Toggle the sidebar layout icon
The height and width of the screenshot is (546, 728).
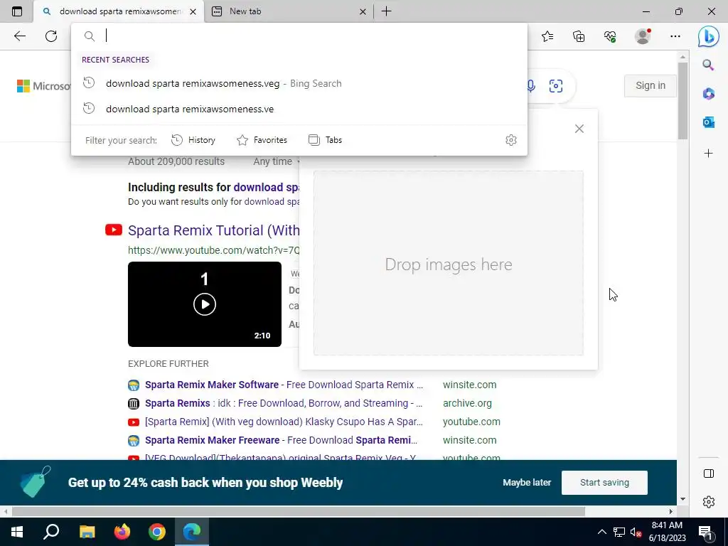pos(709,473)
